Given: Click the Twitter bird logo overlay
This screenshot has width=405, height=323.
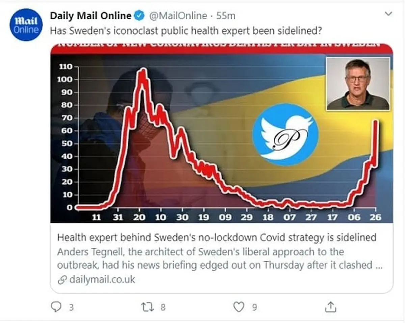Looking at the screenshot, I should coord(286,135).
